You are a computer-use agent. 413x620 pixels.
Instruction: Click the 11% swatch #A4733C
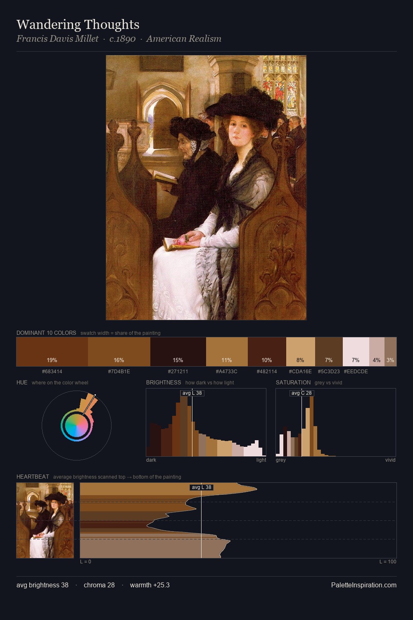coord(227,352)
